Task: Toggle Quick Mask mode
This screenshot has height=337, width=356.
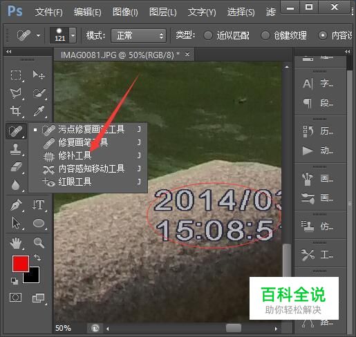Action: click(x=16, y=297)
